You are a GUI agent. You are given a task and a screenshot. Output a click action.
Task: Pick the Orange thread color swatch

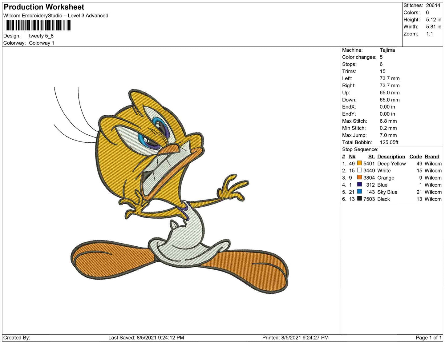click(359, 177)
